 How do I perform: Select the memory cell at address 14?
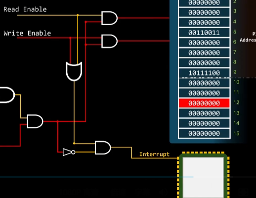tap(204, 123)
